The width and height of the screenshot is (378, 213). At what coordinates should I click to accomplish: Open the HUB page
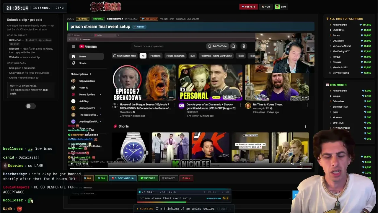coord(266,7)
